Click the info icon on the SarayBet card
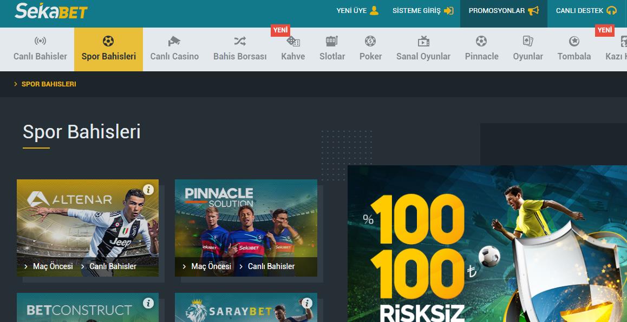 click(306, 303)
